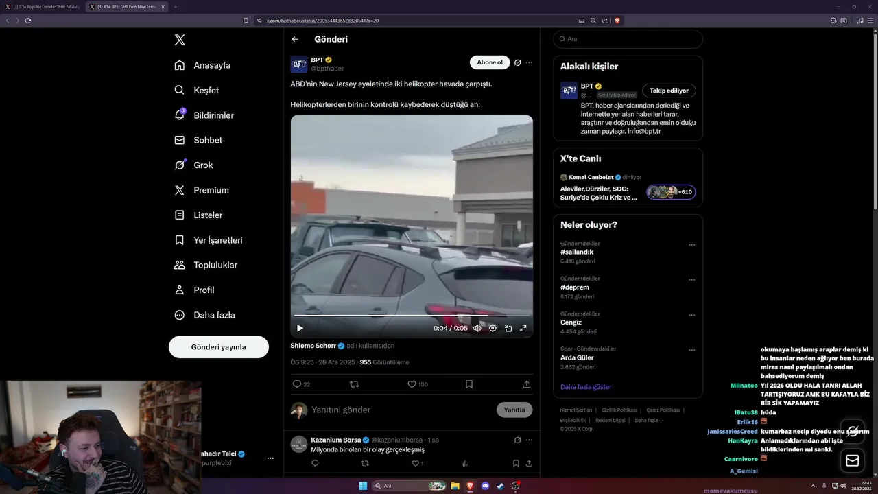The width and height of the screenshot is (878, 494).
Task: Open Grok floating button
Action: pos(853,431)
